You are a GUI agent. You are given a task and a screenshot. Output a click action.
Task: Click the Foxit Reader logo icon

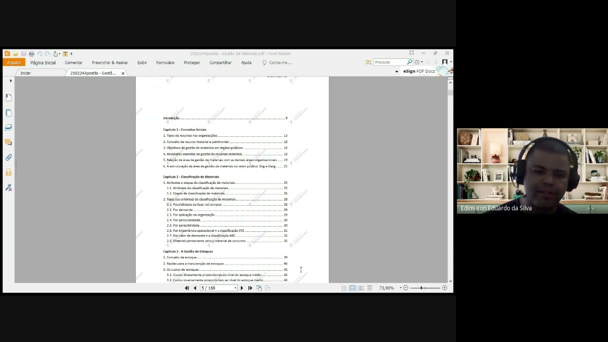(7, 54)
